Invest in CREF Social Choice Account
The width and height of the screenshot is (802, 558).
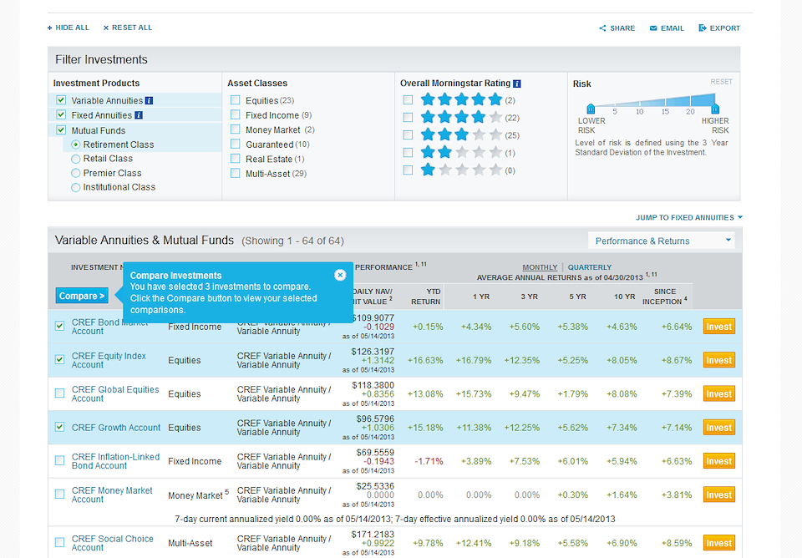point(719,543)
